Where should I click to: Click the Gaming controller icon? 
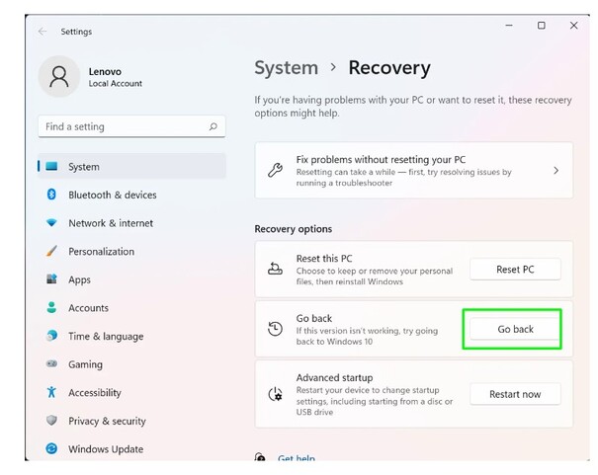click(x=51, y=363)
